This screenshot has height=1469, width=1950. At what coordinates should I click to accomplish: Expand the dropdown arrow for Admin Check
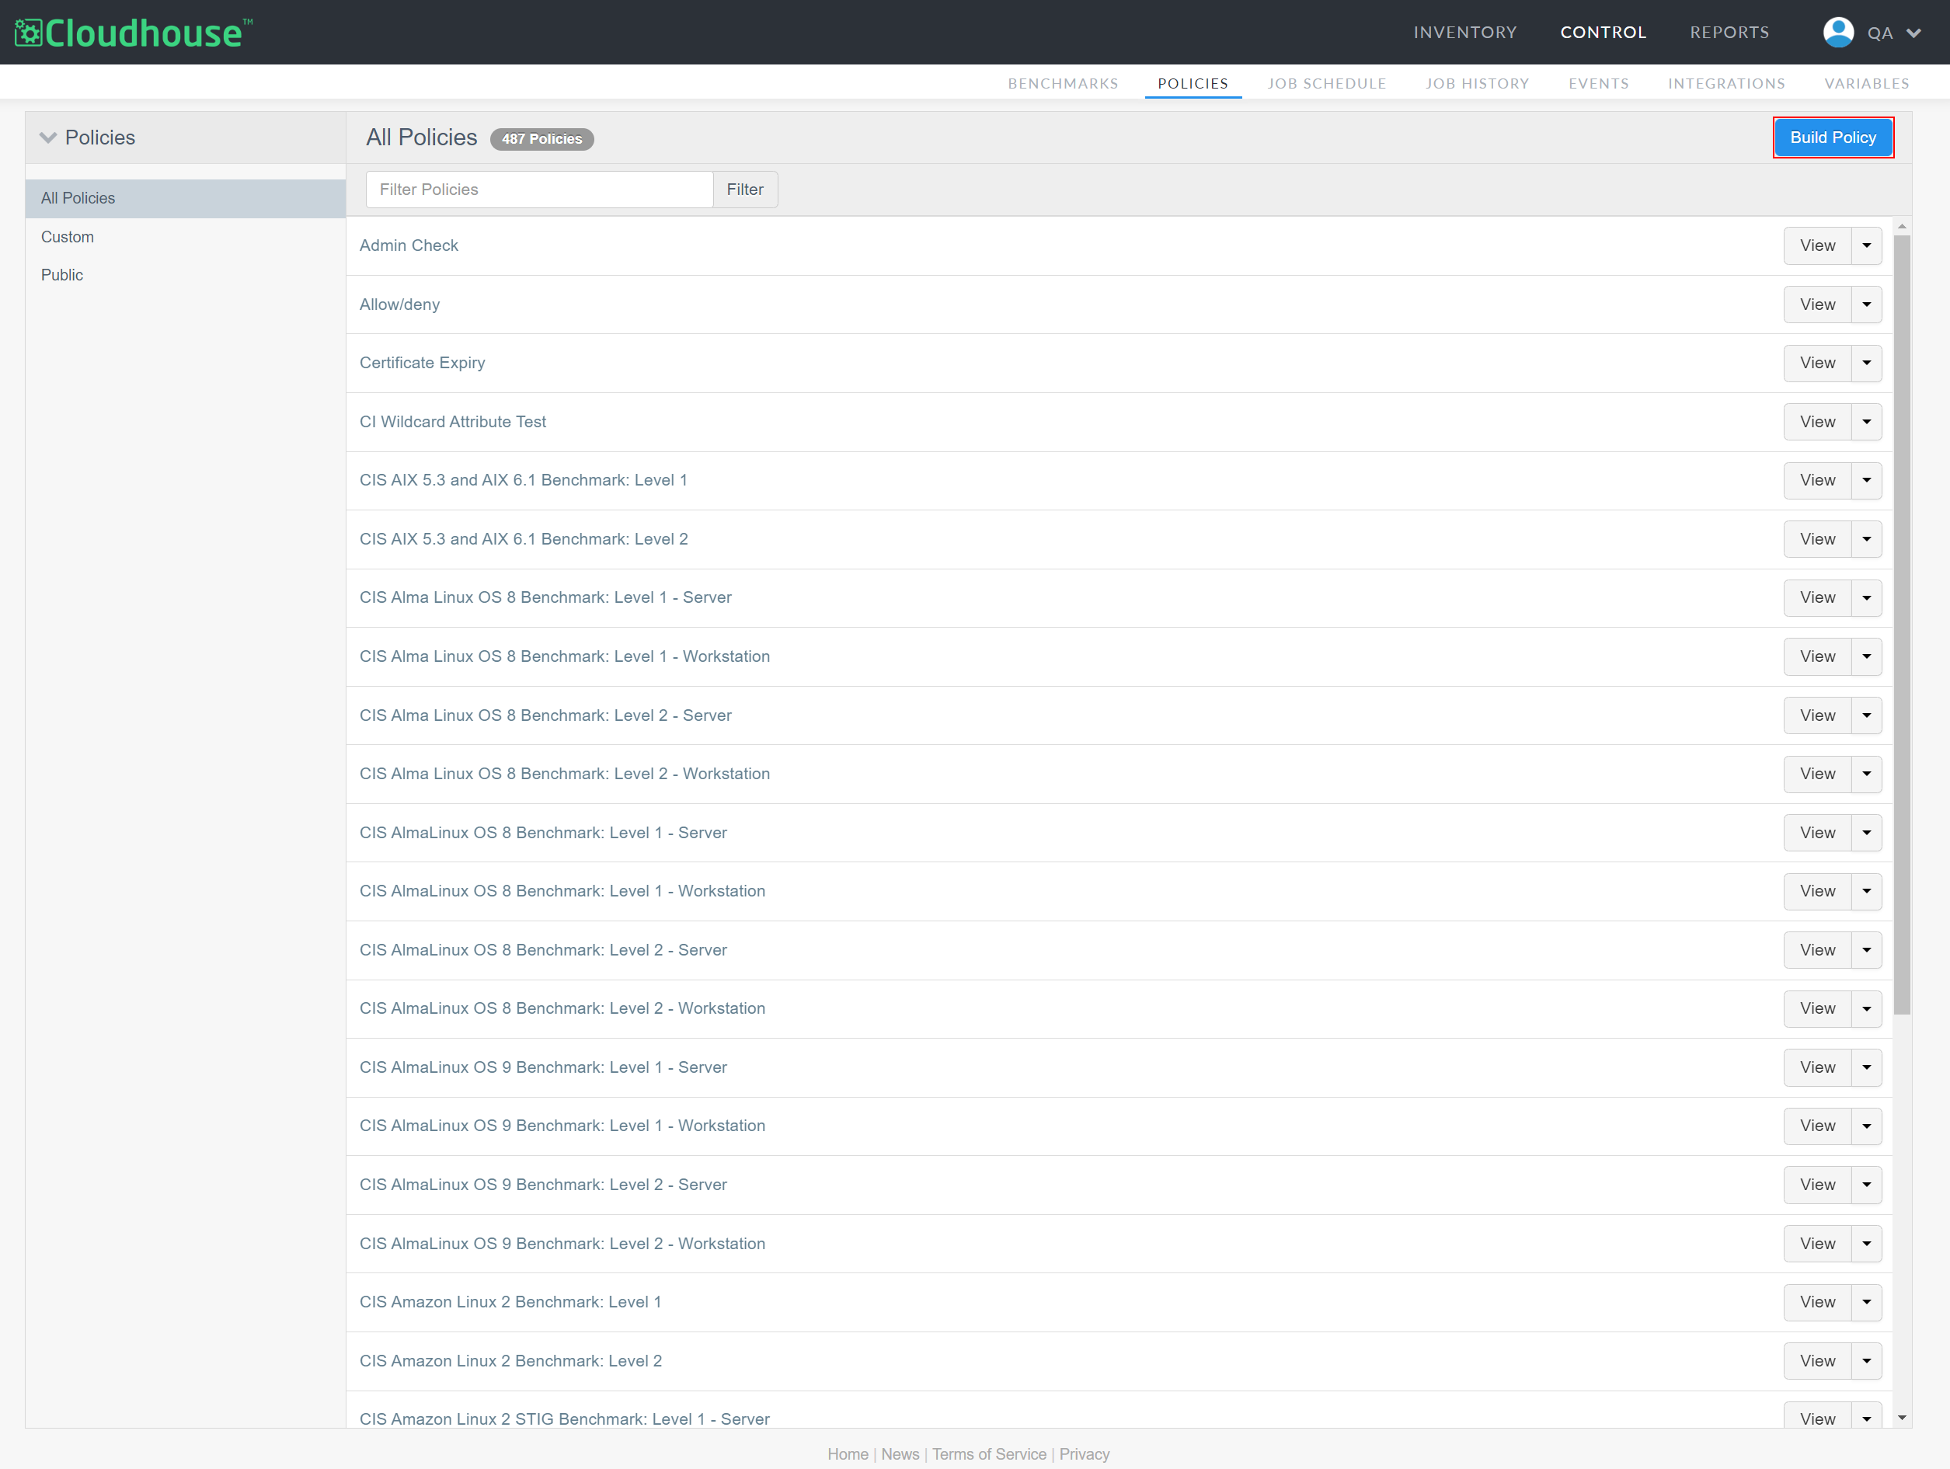click(1866, 246)
